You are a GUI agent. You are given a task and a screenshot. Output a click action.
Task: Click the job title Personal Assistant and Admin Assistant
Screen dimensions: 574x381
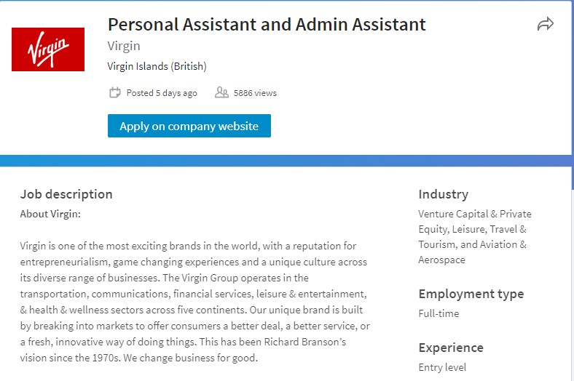coord(267,25)
